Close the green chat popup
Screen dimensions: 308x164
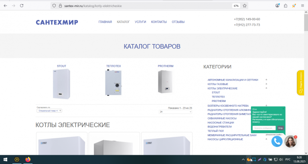coord(283,109)
